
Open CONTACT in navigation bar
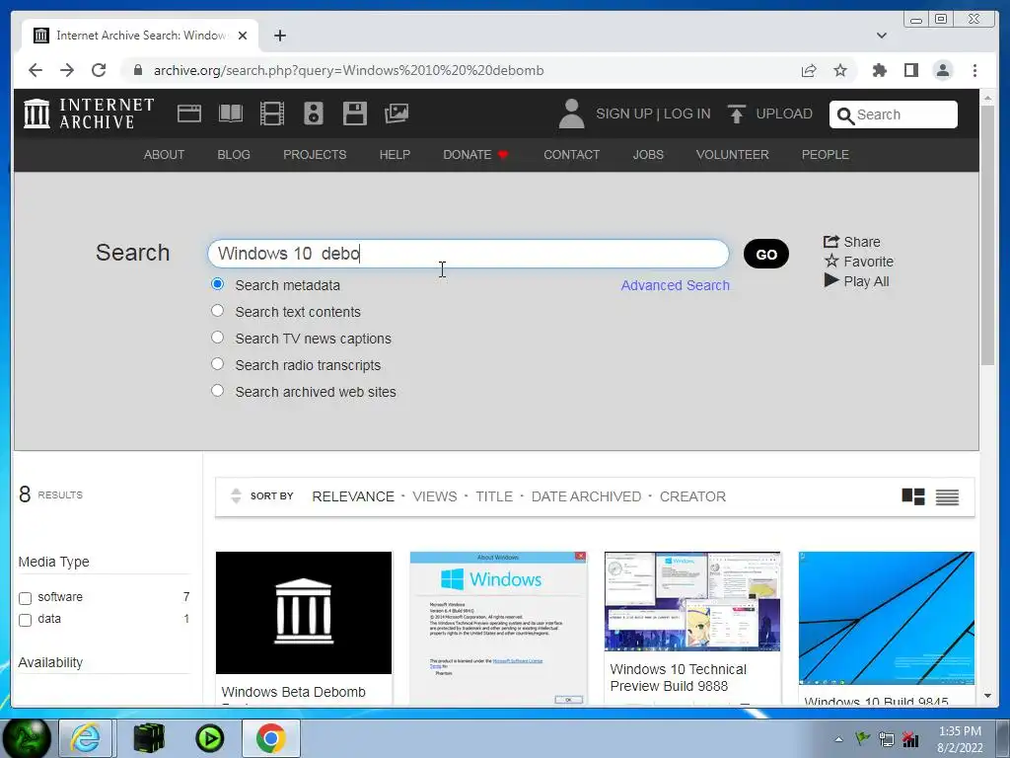(571, 155)
